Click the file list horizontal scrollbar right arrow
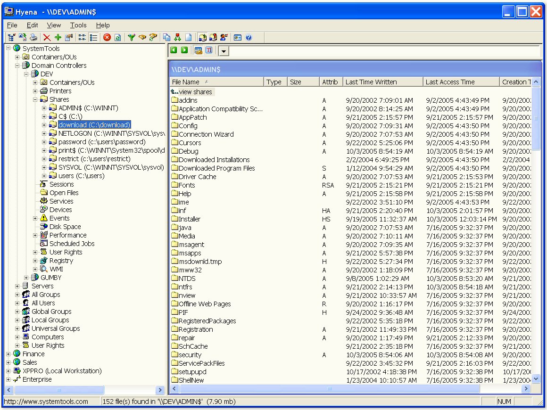This screenshot has width=547, height=410. [526, 388]
